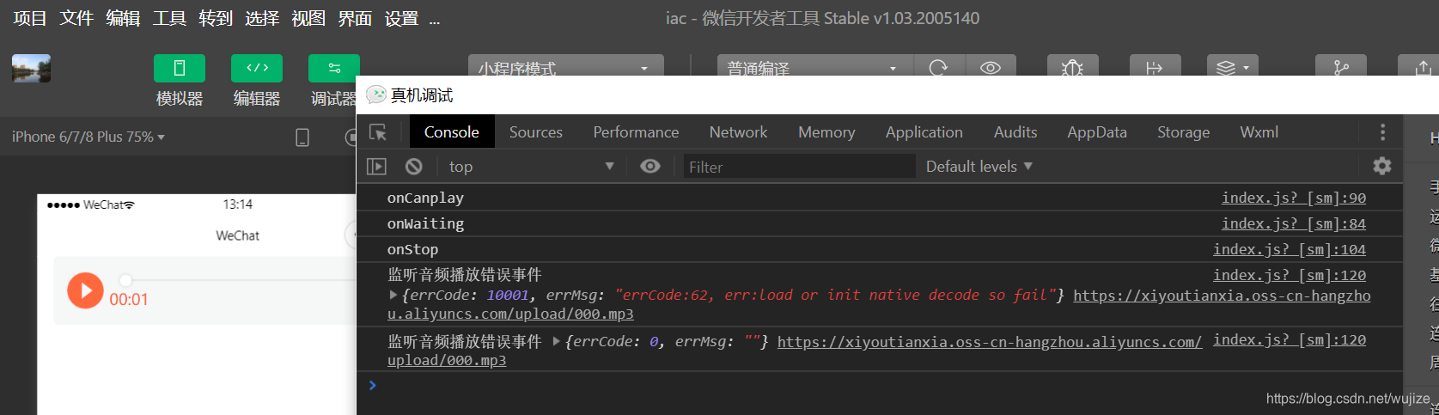Viewport: 1439px width, 415px height.
Task: Click the inspect element picker icon
Action: pos(378,132)
